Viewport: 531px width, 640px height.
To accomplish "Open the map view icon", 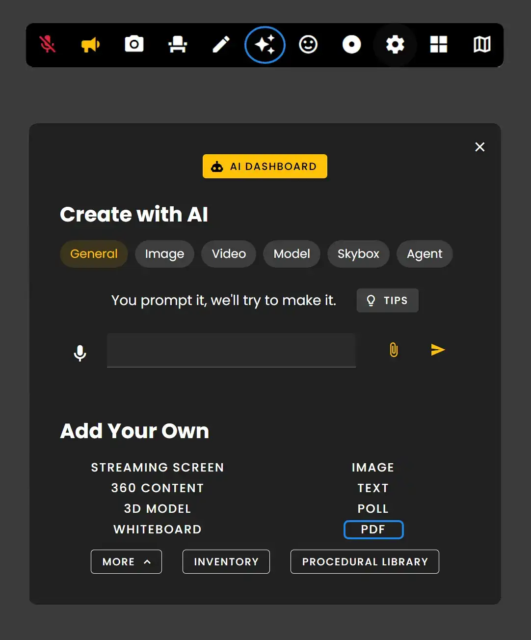I will coord(482,45).
